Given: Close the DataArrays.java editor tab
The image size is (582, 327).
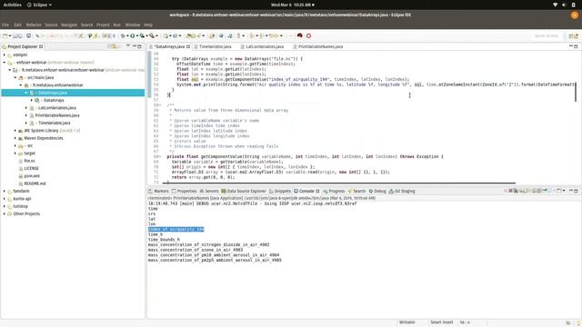Looking at the screenshot, I should [x=188, y=46].
